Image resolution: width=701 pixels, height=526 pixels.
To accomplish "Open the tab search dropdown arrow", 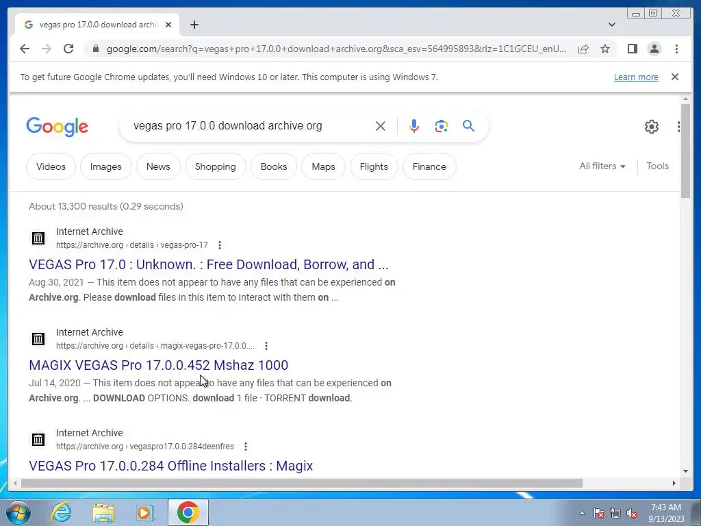I will [x=612, y=25].
